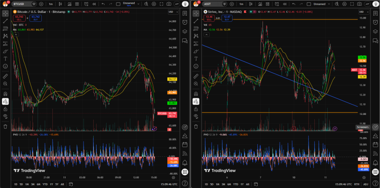Add compare symbol plus in BTCUSD window
This screenshot has height=188, width=380.
tap(41, 4)
